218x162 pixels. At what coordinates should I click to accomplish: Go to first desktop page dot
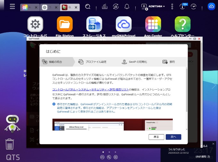103,152
